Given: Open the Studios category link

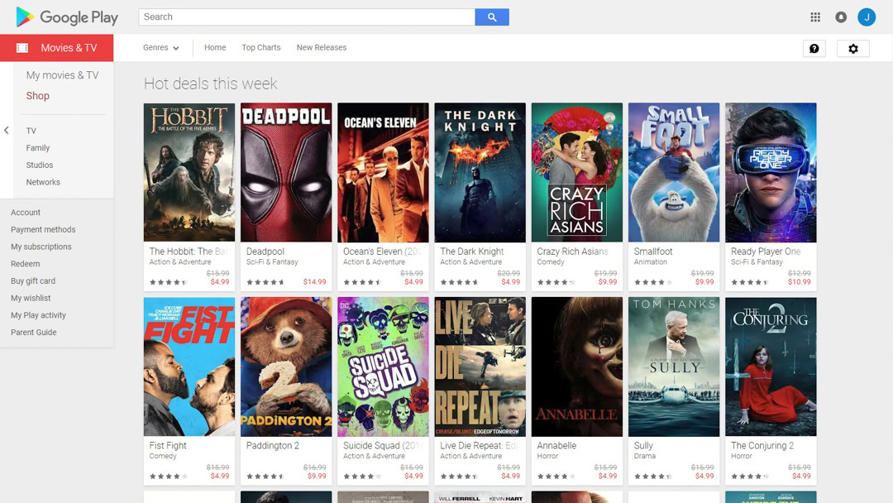Looking at the screenshot, I should [x=40, y=165].
